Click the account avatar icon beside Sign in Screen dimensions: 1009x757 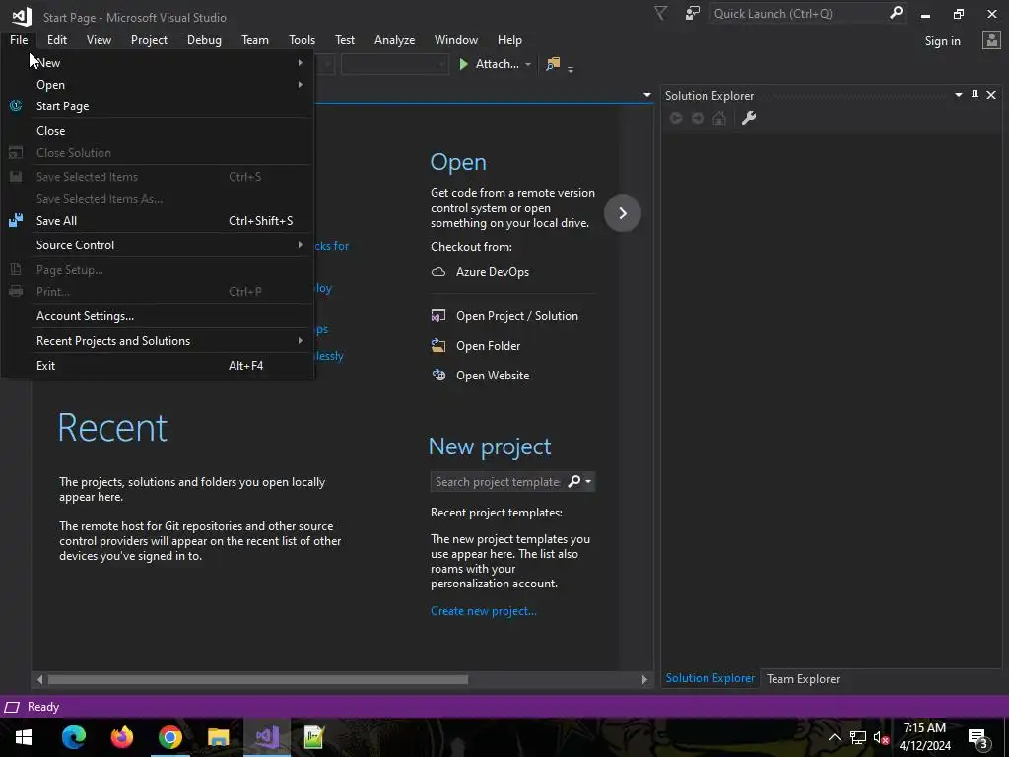[991, 40]
